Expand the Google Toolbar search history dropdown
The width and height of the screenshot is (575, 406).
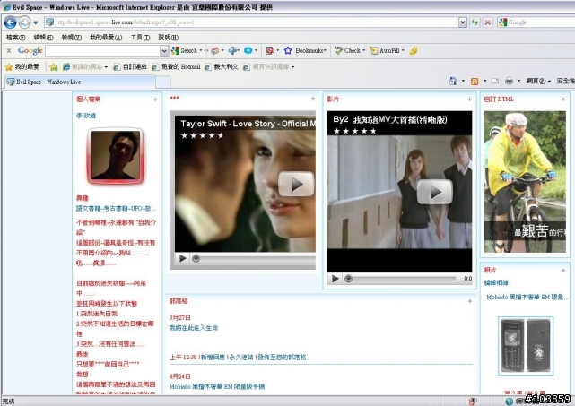[164, 51]
